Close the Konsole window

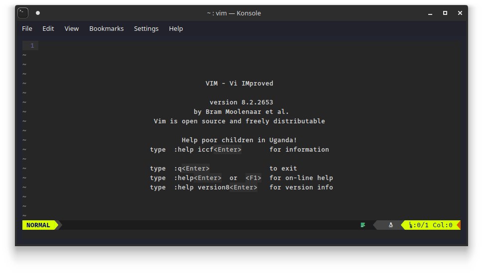pyautogui.click(x=460, y=13)
